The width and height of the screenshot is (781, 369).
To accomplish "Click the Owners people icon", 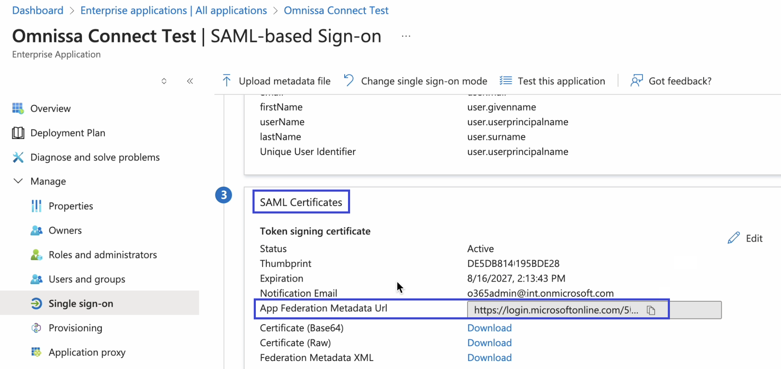I will (37, 230).
